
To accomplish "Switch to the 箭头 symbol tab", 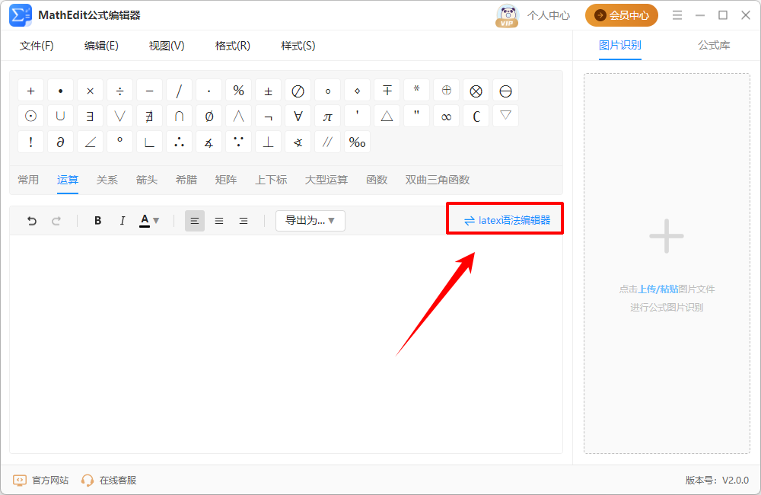I will tap(147, 180).
